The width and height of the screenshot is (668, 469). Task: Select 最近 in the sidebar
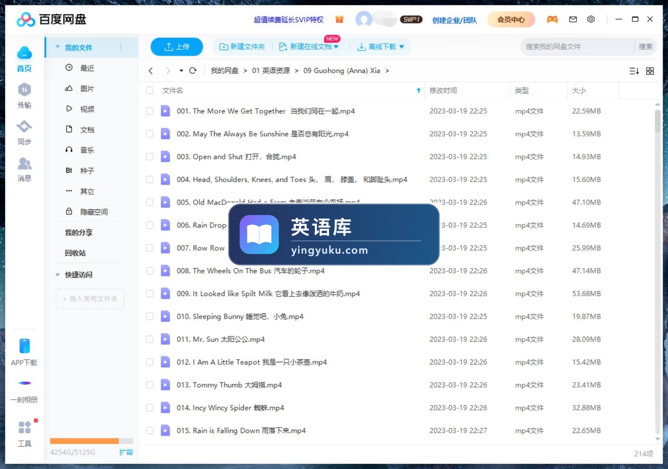tap(87, 68)
